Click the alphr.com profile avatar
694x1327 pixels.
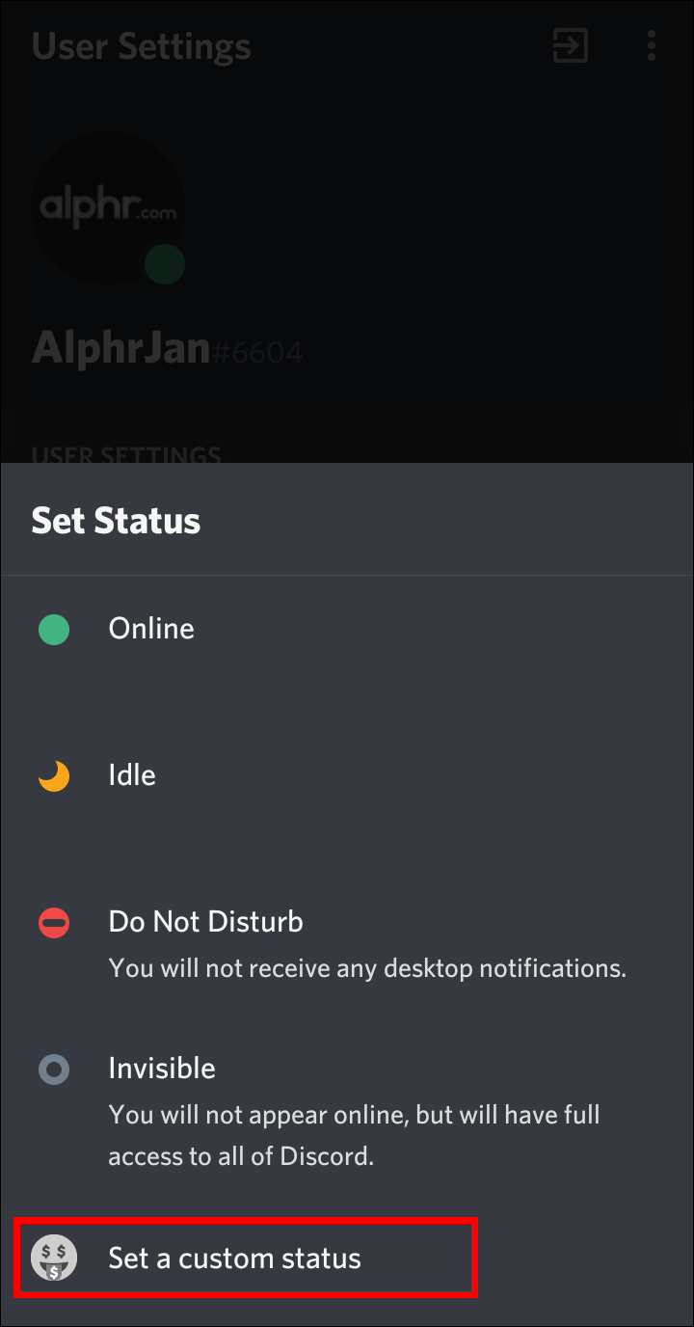107,207
